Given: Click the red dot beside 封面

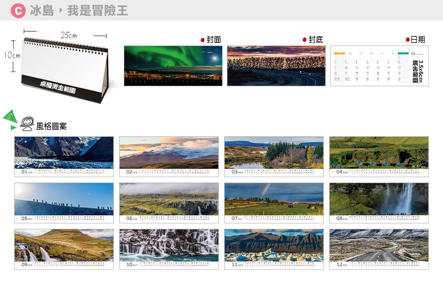Looking at the screenshot, I should click(x=202, y=40).
